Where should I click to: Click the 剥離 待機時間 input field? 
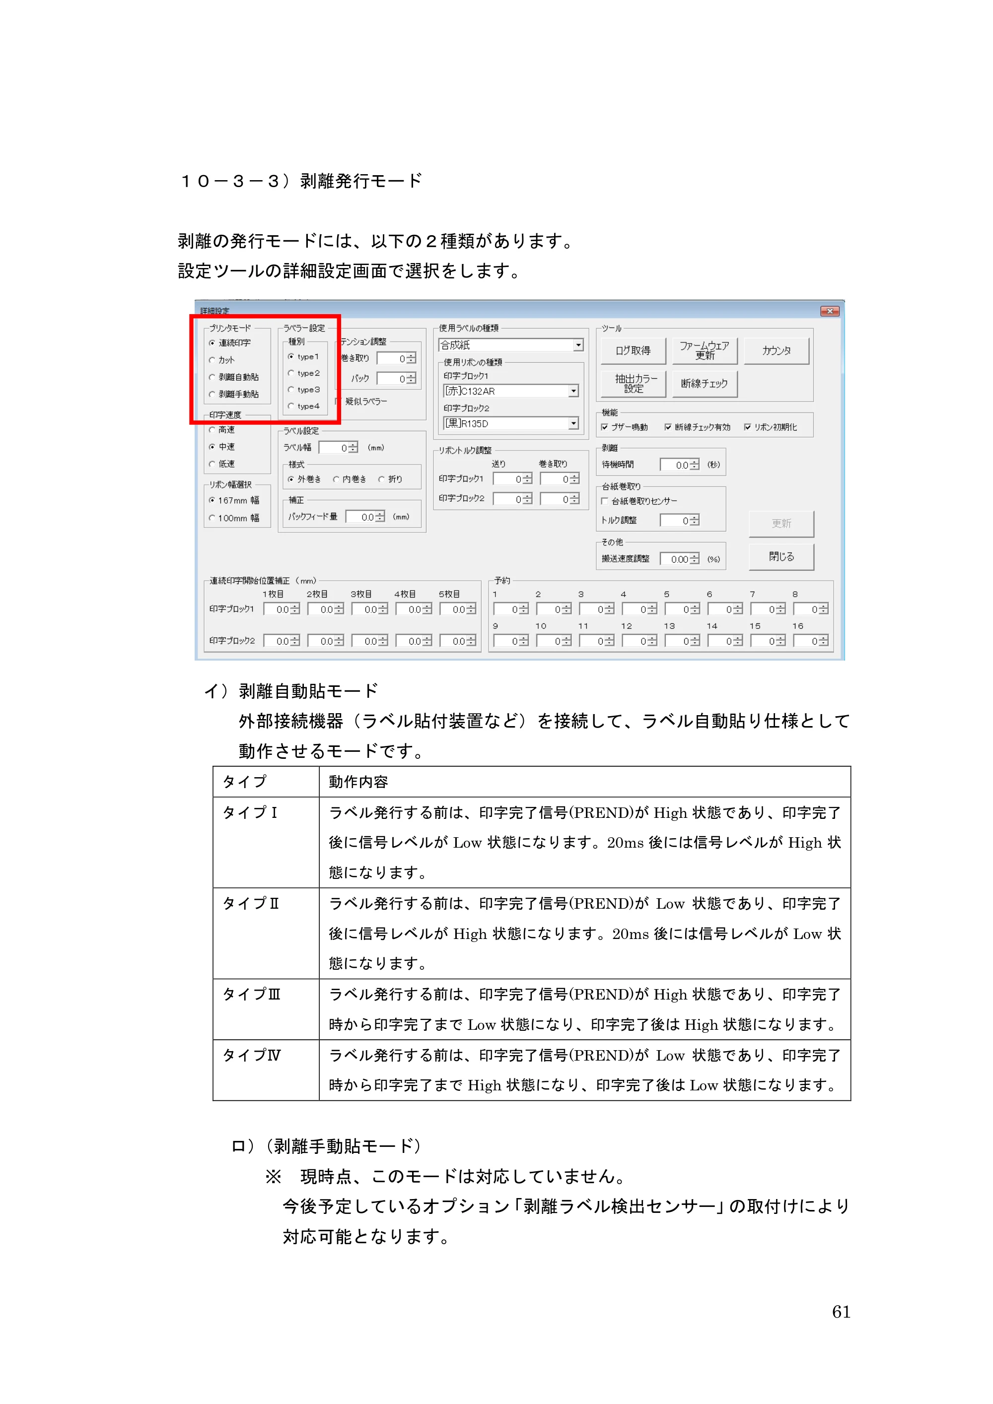[680, 466]
